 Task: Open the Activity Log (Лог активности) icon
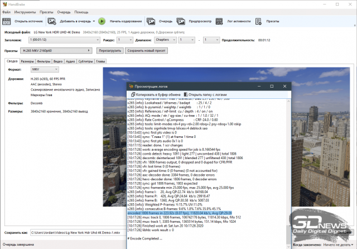point(220,21)
